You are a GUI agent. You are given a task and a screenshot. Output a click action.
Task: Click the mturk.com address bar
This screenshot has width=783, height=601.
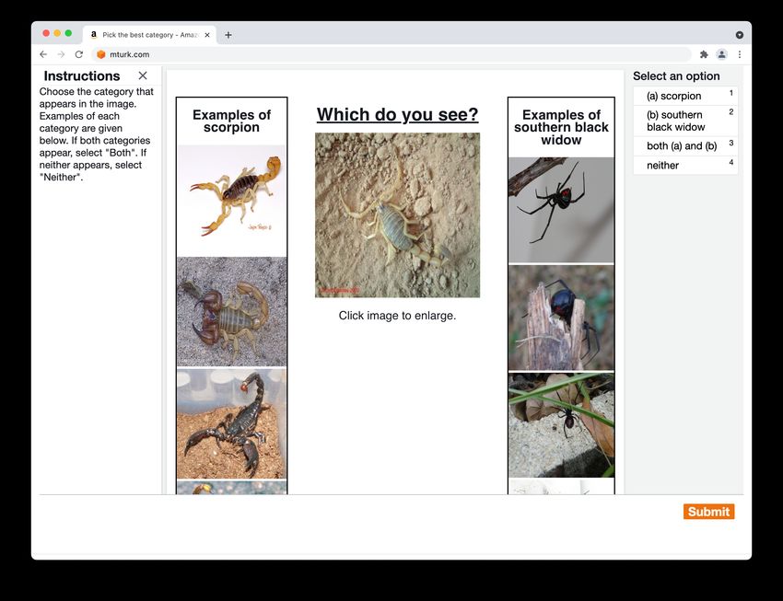[x=391, y=54]
